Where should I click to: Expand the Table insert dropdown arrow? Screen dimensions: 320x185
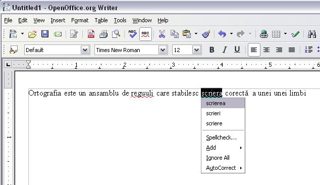pyautogui.click(x=285, y=34)
